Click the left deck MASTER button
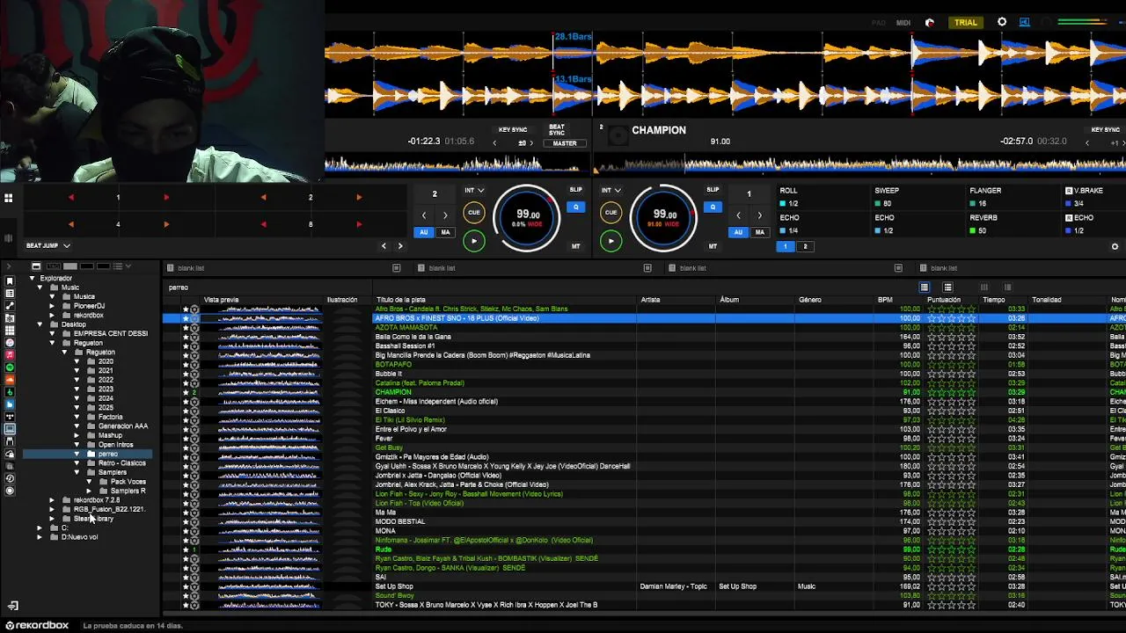 (565, 143)
